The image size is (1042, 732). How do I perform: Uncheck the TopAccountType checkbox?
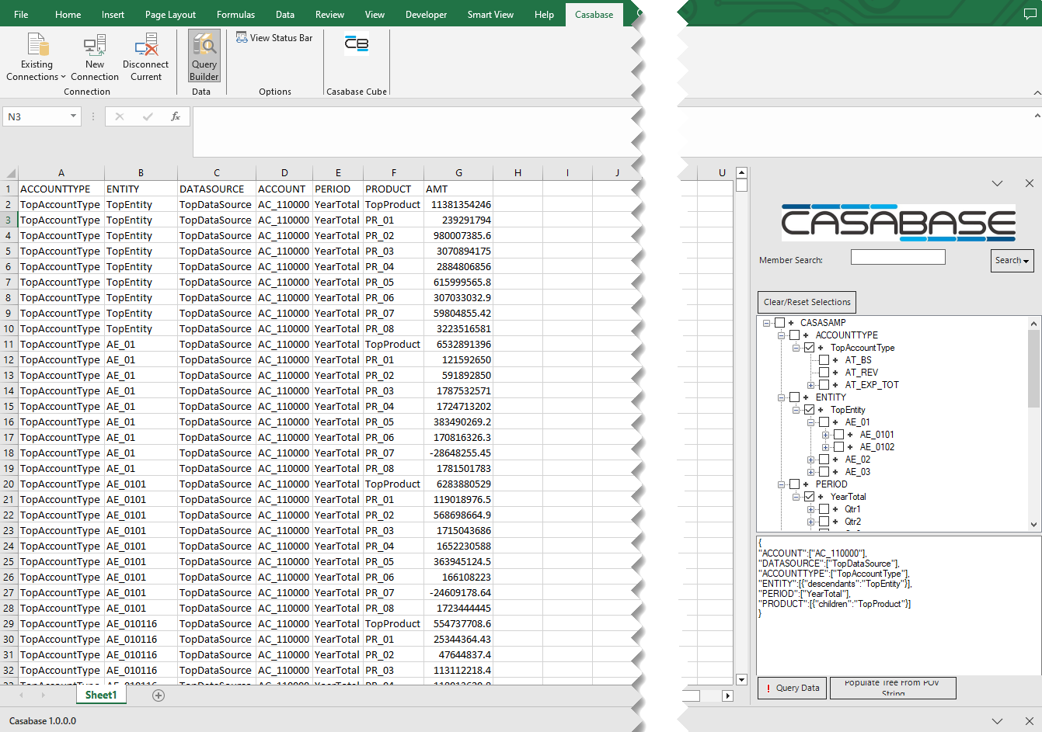(809, 348)
